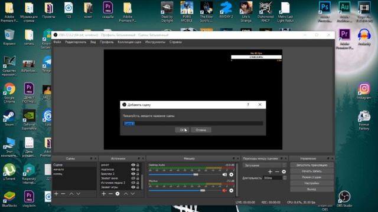This screenshot has height=212, width=378.
Task: Toggle visibility of Захват игры source
Action: (133, 187)
